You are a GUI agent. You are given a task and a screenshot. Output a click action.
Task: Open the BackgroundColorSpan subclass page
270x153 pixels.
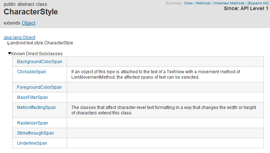click(x=40, y=62)
